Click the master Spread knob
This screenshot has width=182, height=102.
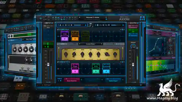click(133, 46)
